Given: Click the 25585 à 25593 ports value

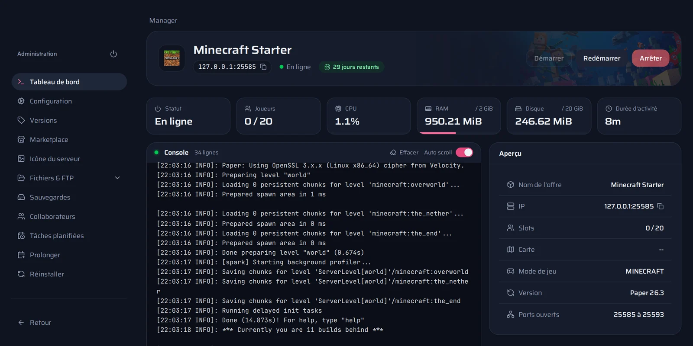Looking at the screenshot, I should [639, 314].
